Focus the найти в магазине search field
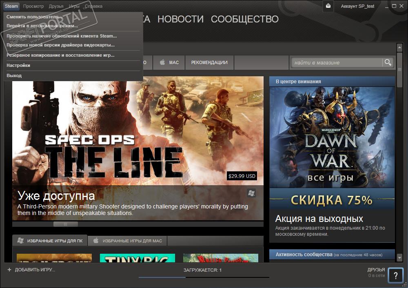The width and height of the screenshot is (408, 288). [x=337, y=62]
